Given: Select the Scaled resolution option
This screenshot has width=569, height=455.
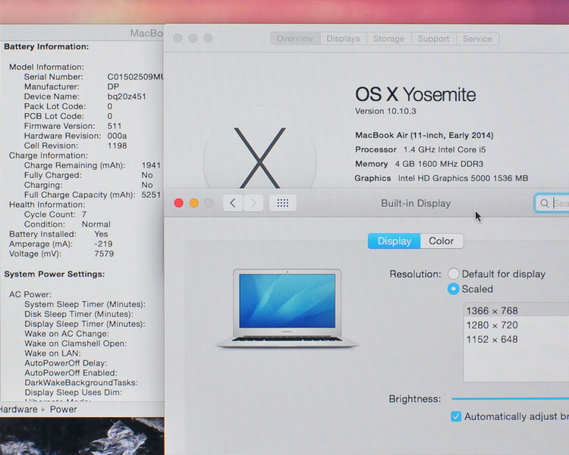Looking at the screenshot, I should tap(454, 289).
